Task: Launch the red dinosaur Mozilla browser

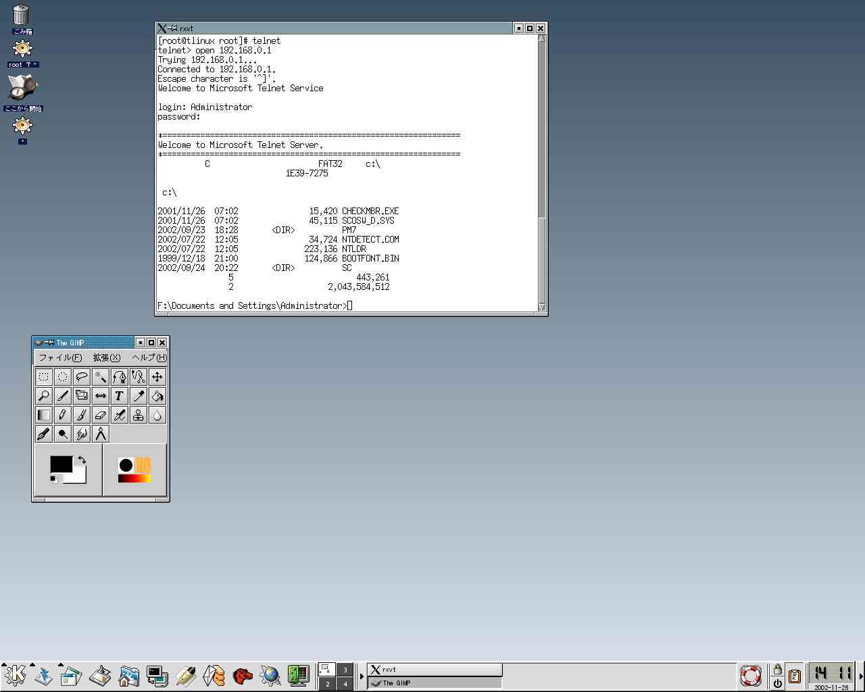Action: click(x=242, y=675)
